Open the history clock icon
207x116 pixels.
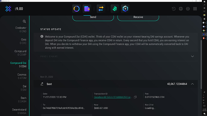click(174, 9)
